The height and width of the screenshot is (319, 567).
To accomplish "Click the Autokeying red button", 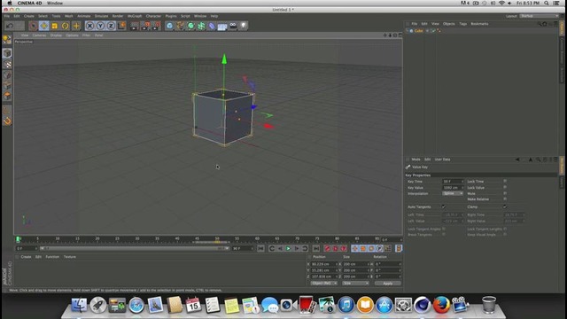I will coord(335,248).
